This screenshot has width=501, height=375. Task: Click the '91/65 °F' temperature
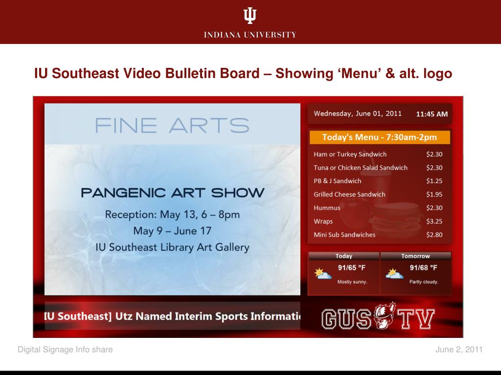[352, 268]
